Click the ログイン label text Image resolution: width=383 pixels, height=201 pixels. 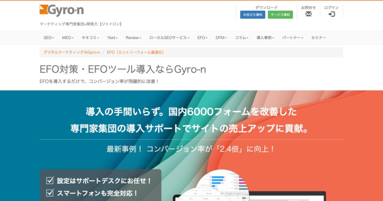331,7
